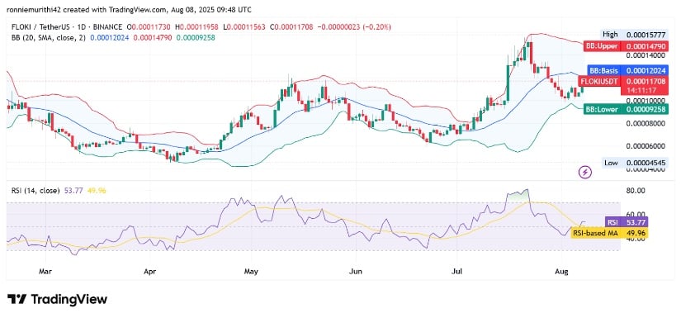The width and height of the screenshot is (681, 318).
Task: Click the BB basis value 0.00012024 in legend
Action: coord(110,38)
